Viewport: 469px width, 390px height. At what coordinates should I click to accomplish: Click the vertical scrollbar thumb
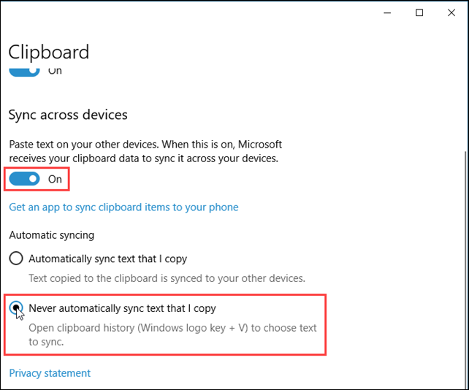(x=465, y=269)
